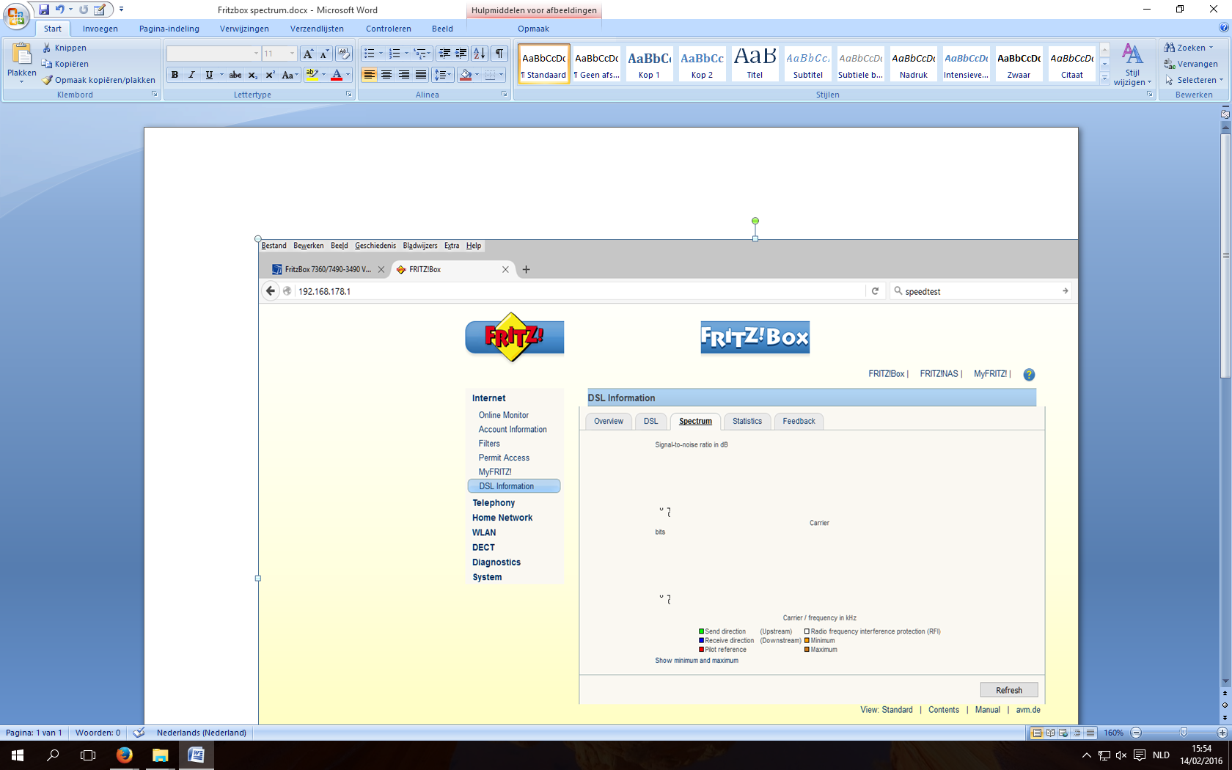Screen dimensions: 1232x770
Task: Enable center text alignment
Action: point(386,75)
